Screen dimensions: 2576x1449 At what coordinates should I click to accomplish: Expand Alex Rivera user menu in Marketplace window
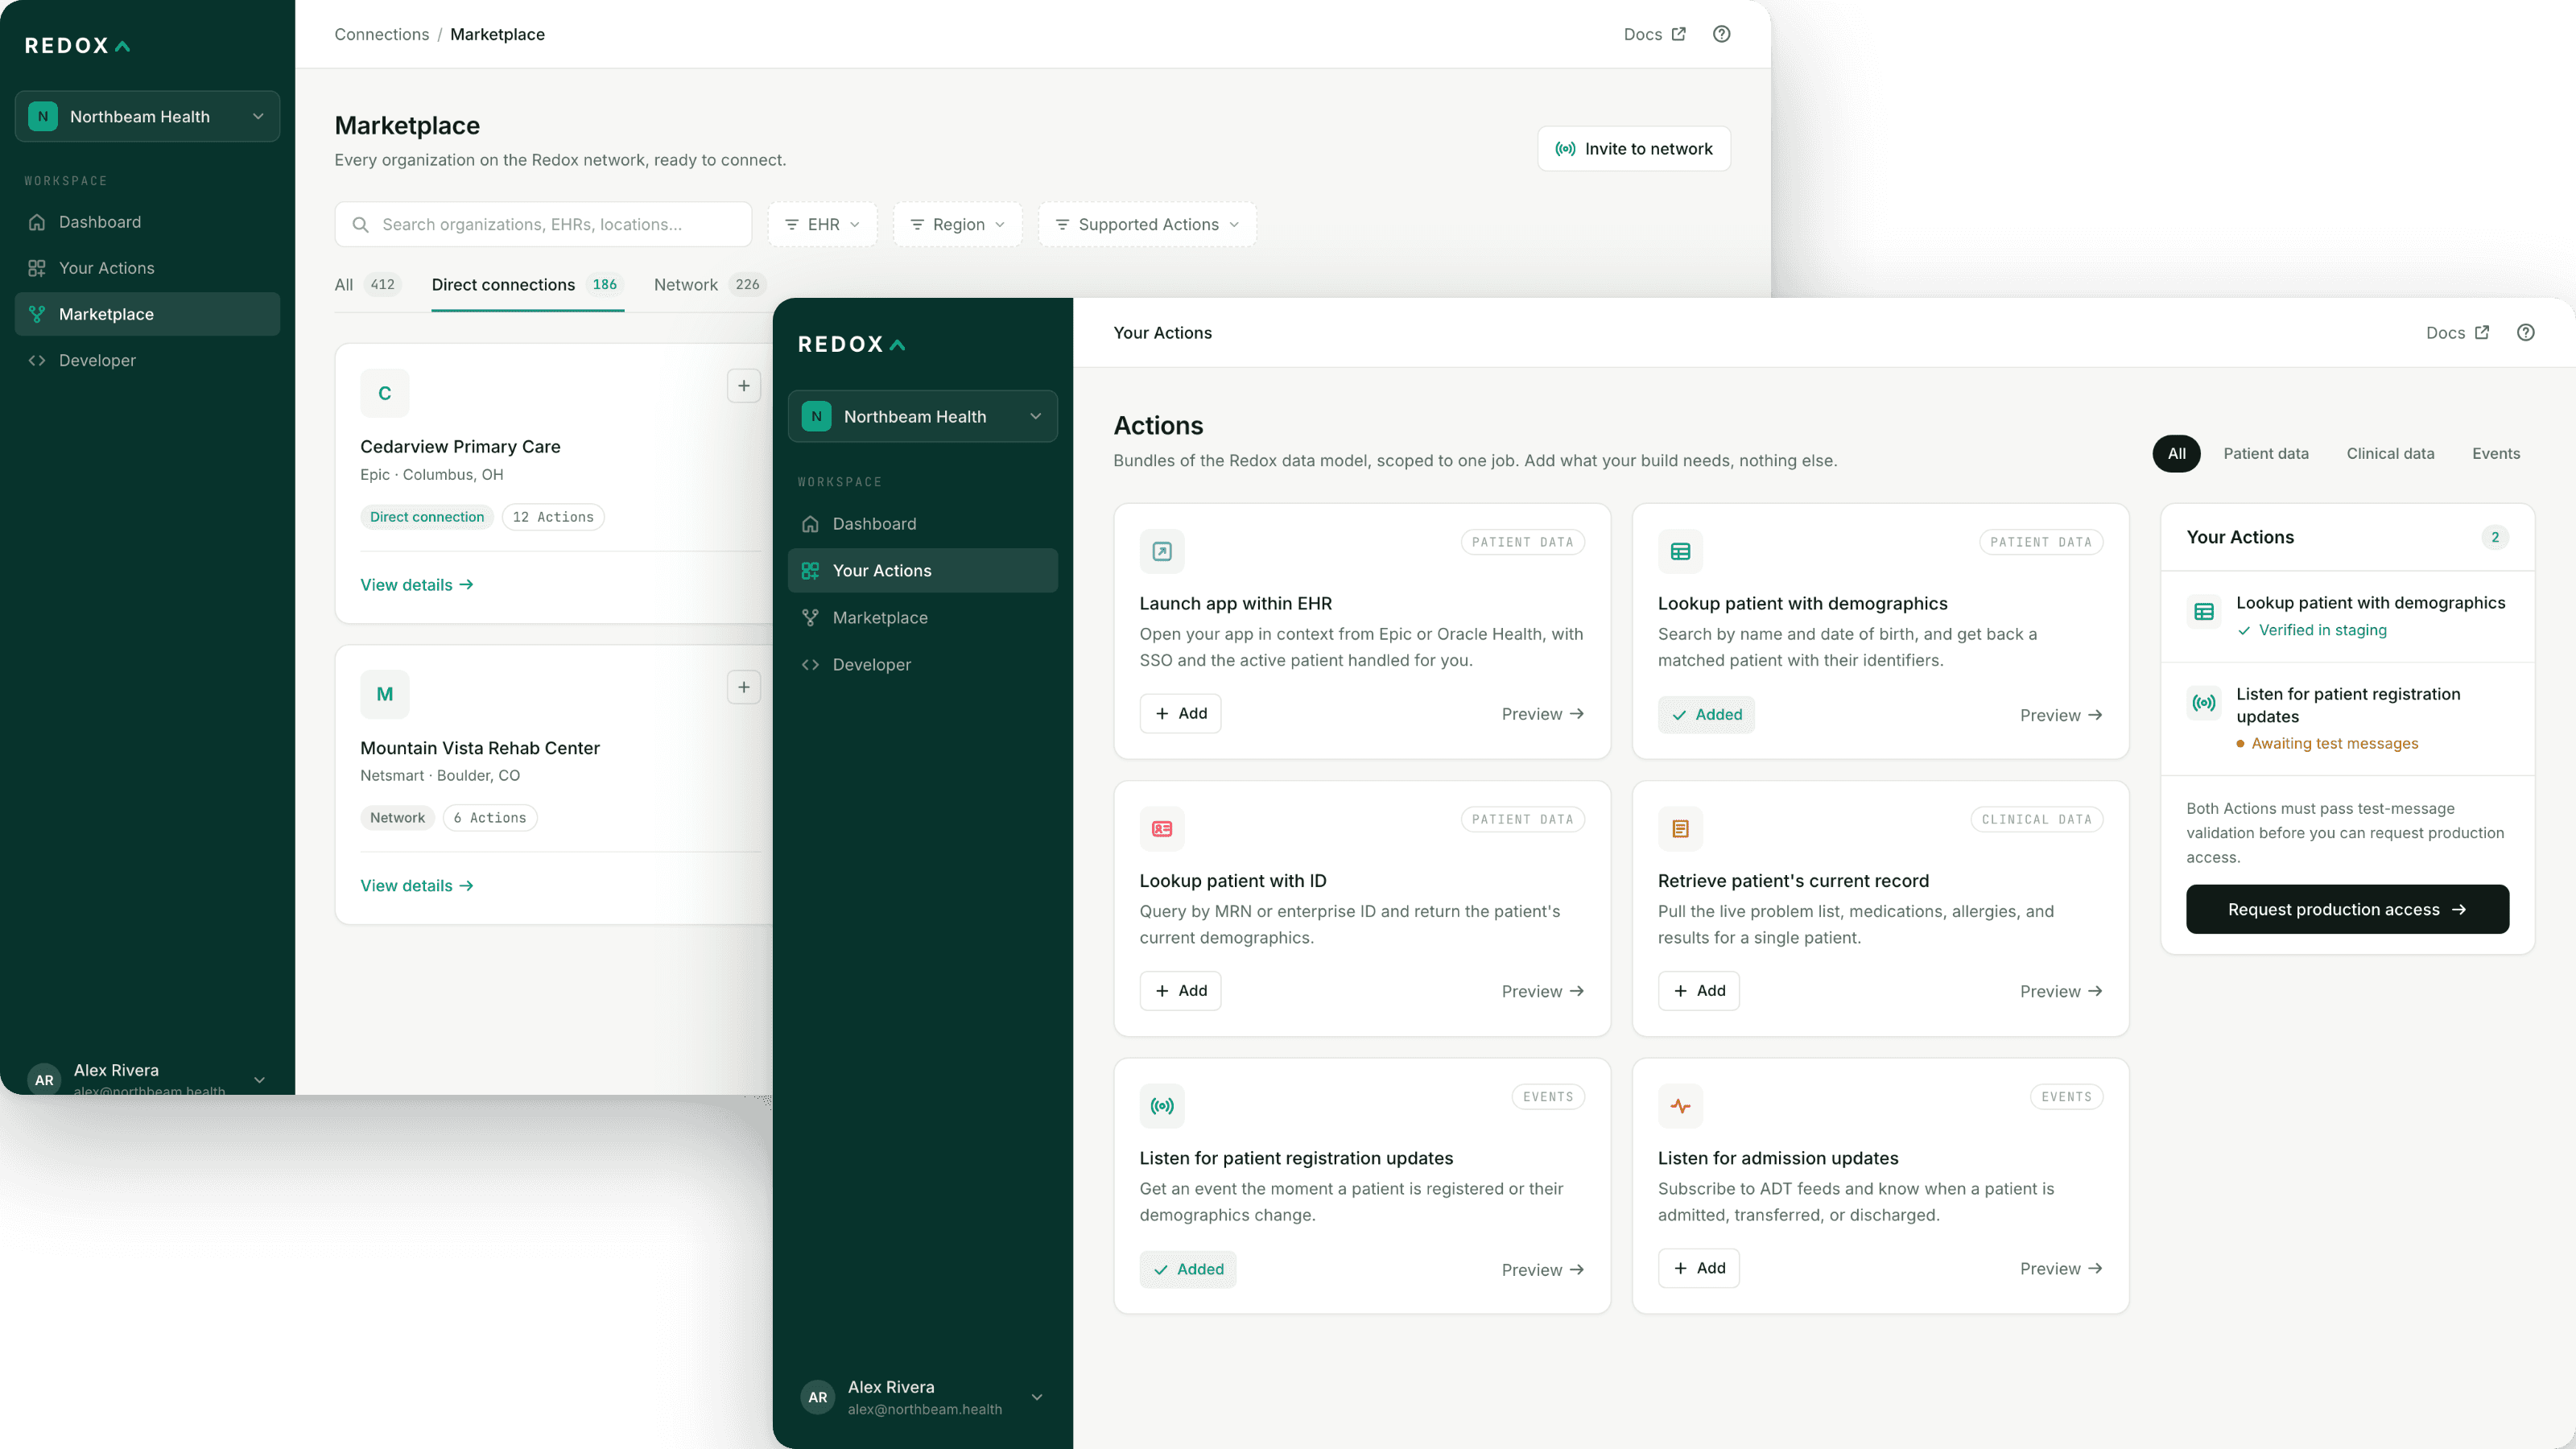click(x=147, y=1078)
